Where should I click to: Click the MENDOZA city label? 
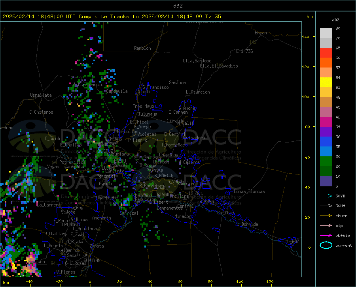[x=106, y=144]
